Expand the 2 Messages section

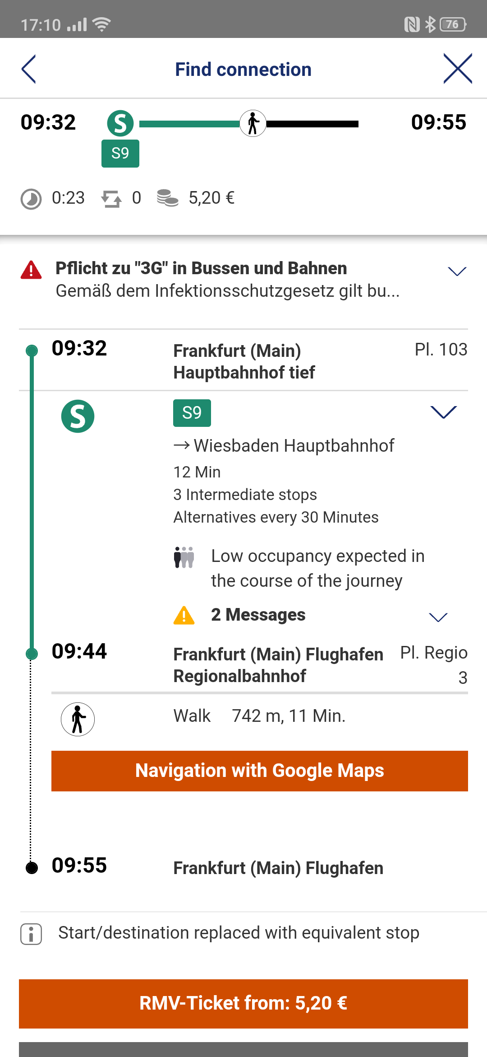pyautogui.click(x=438, y=617)
